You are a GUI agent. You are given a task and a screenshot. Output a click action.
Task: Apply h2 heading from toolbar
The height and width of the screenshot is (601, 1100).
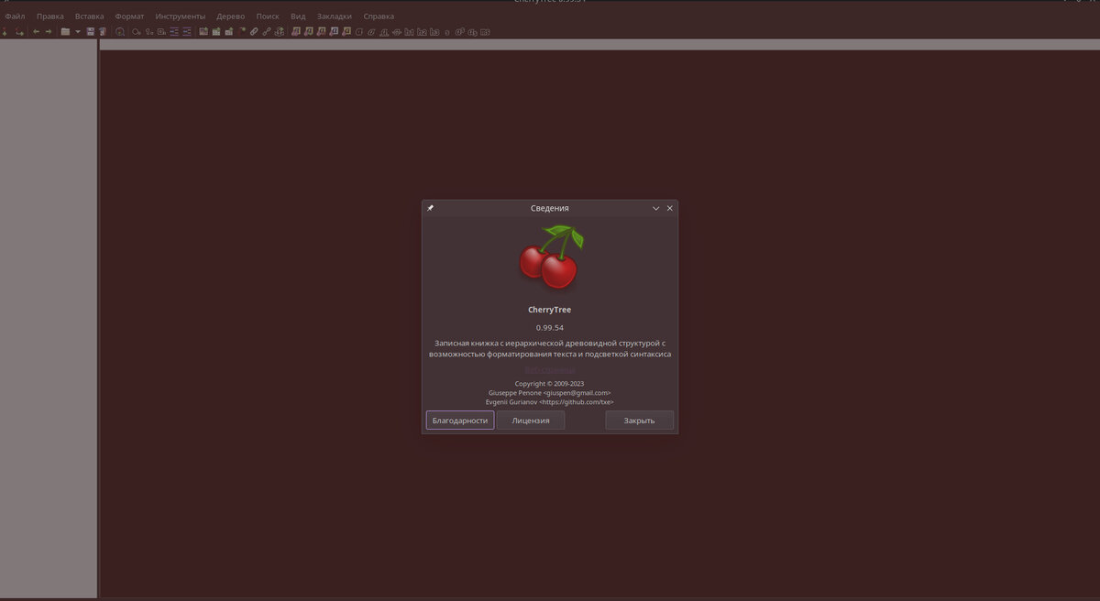[422, 32]
